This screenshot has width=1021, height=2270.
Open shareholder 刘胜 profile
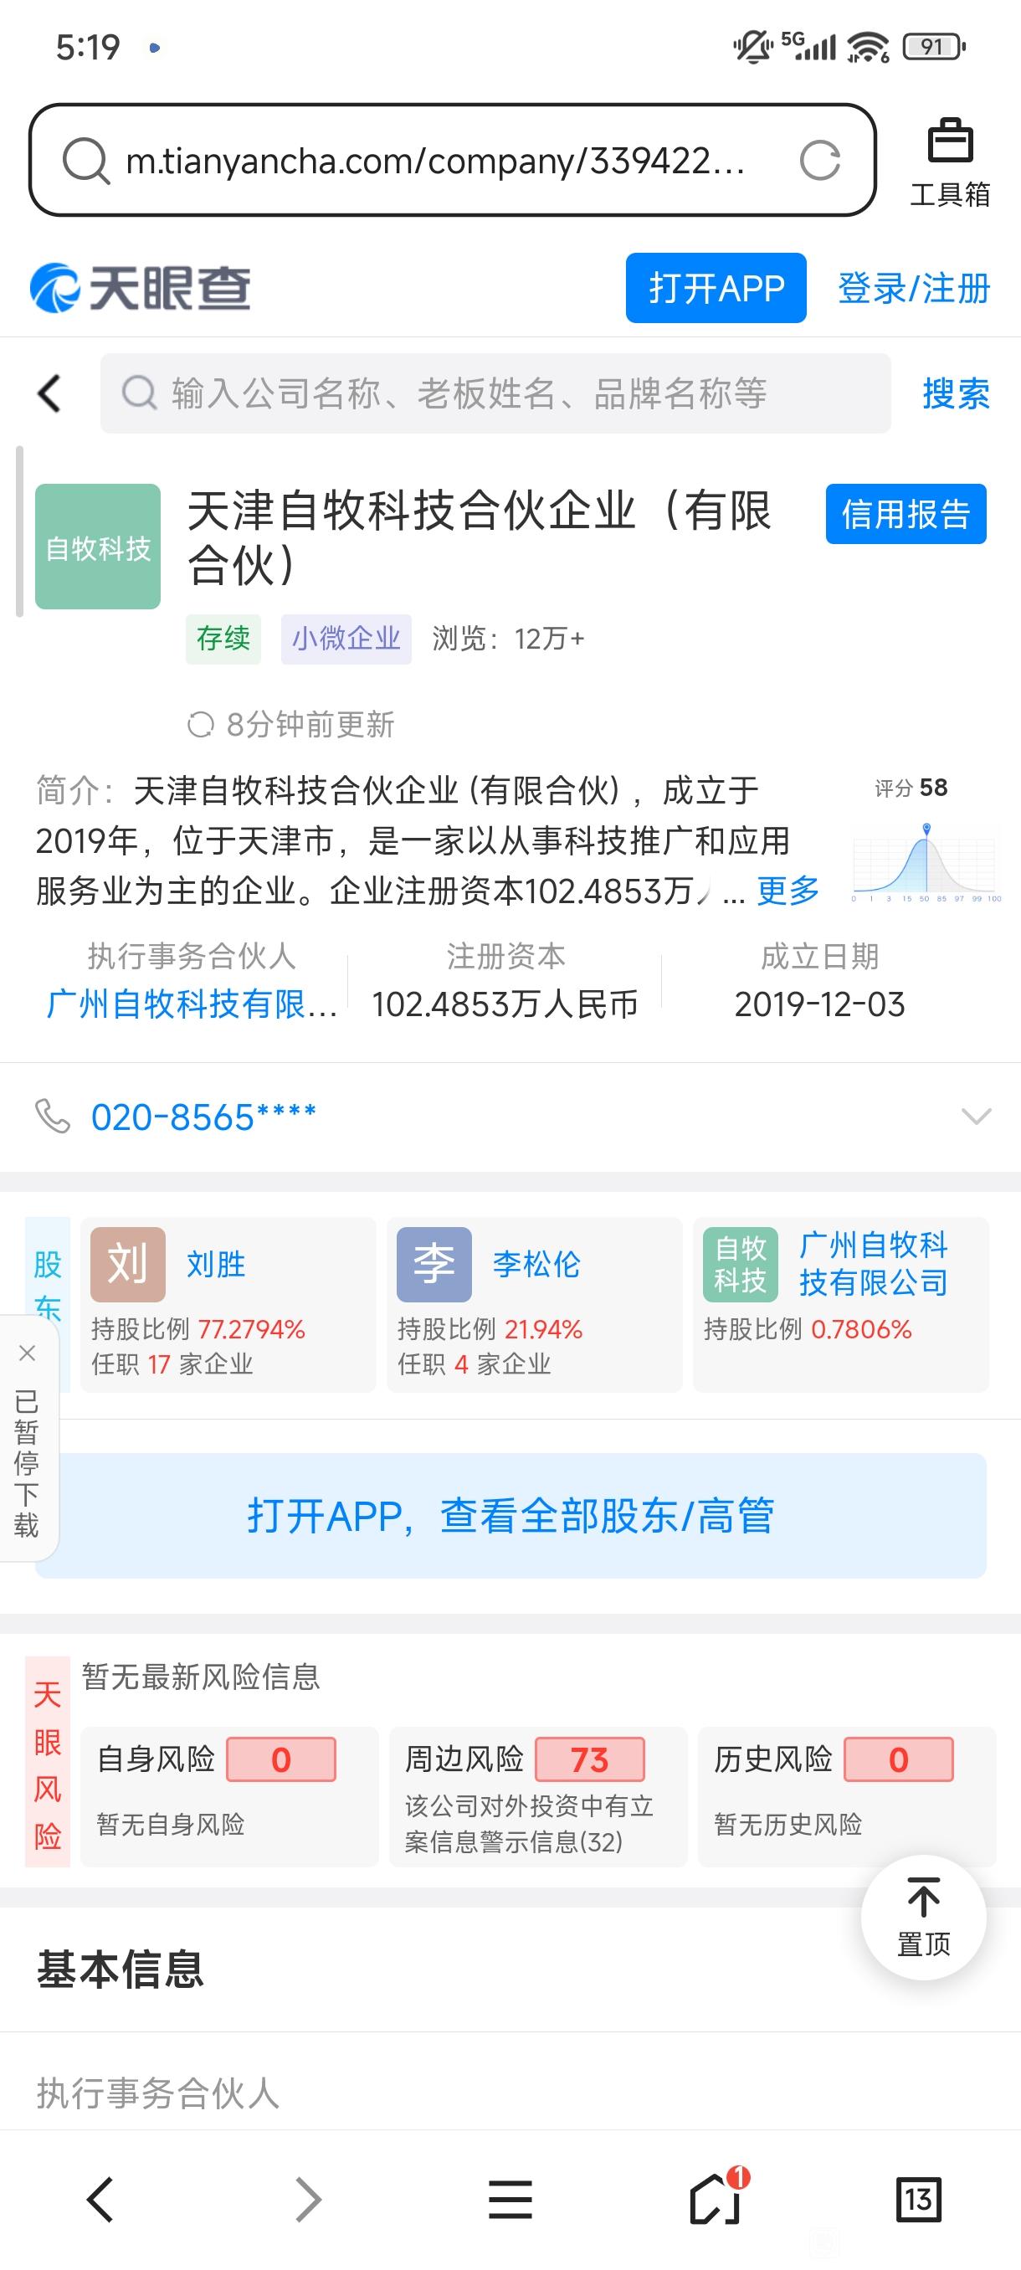216,1265
